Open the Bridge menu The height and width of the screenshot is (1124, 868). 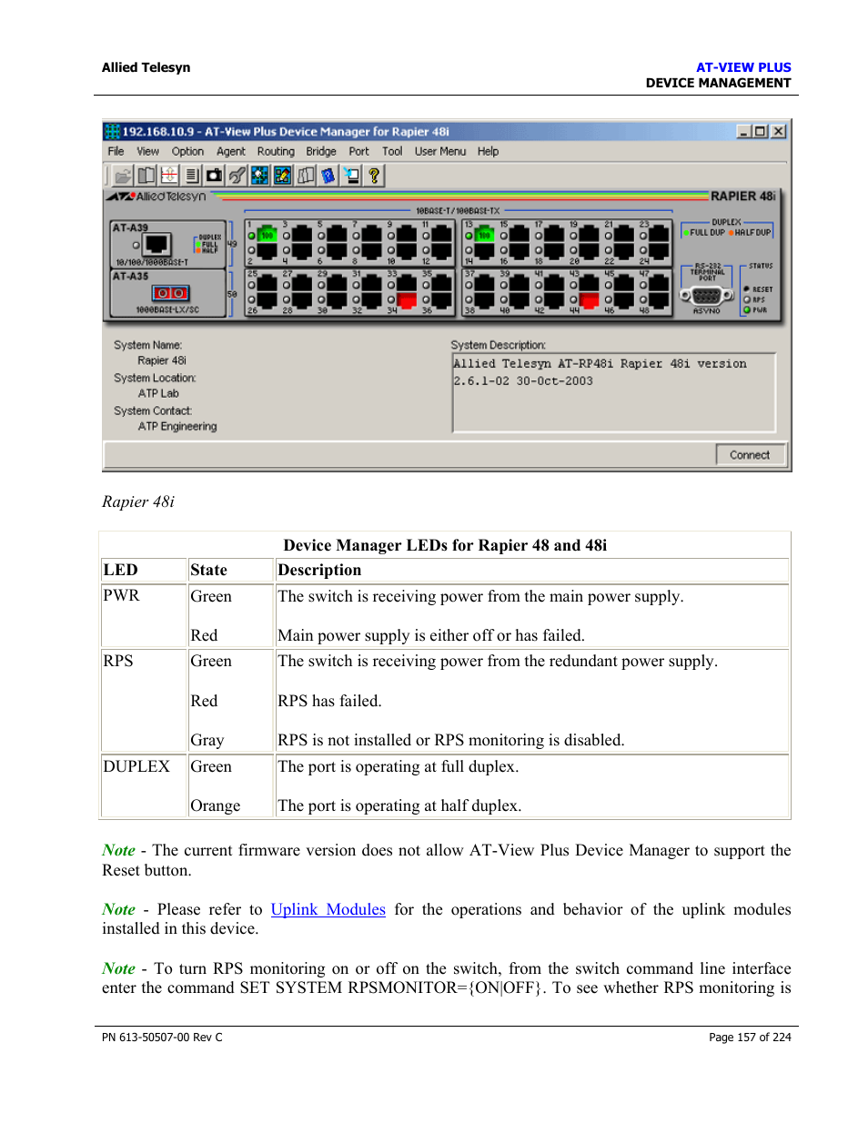coord(321,152)
